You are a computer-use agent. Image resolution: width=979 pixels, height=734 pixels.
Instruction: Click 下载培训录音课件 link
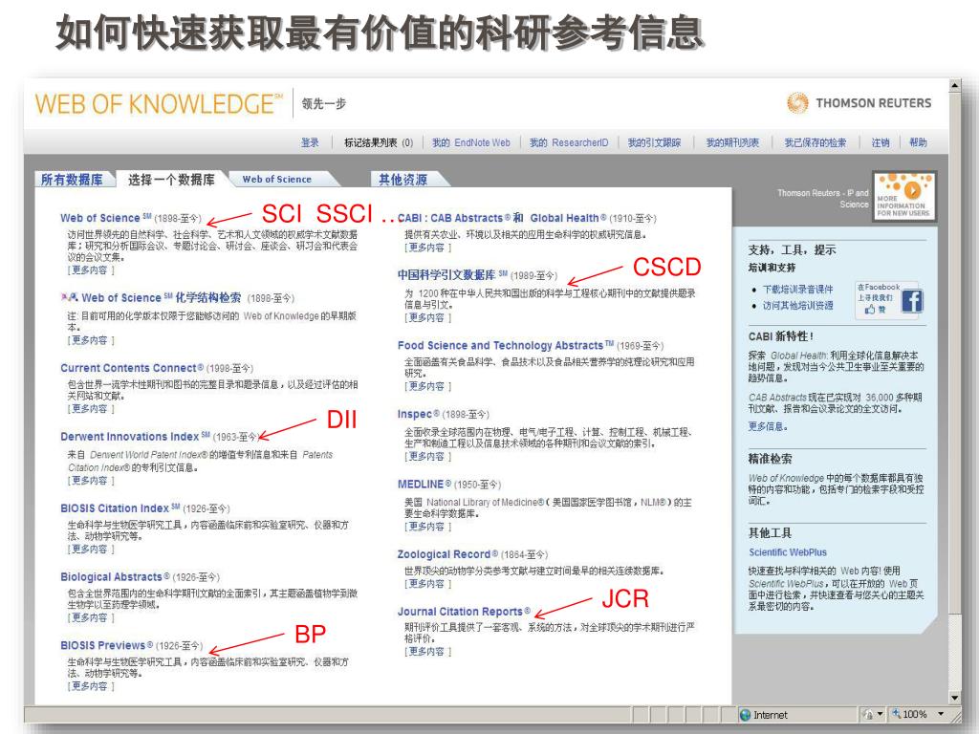pos(797,290)
